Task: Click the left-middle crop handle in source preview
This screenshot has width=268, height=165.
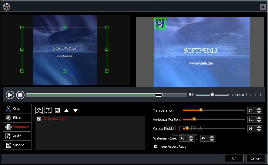Action: pyautogui.click(x=22, y=49)
